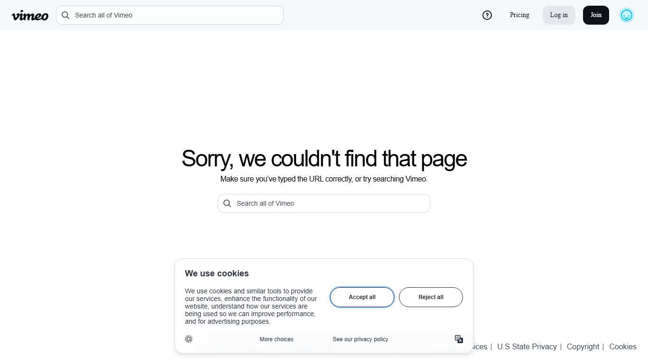Open See our privacy policy link
This screenshot has height=364, width=648.
tap(361, 339)
